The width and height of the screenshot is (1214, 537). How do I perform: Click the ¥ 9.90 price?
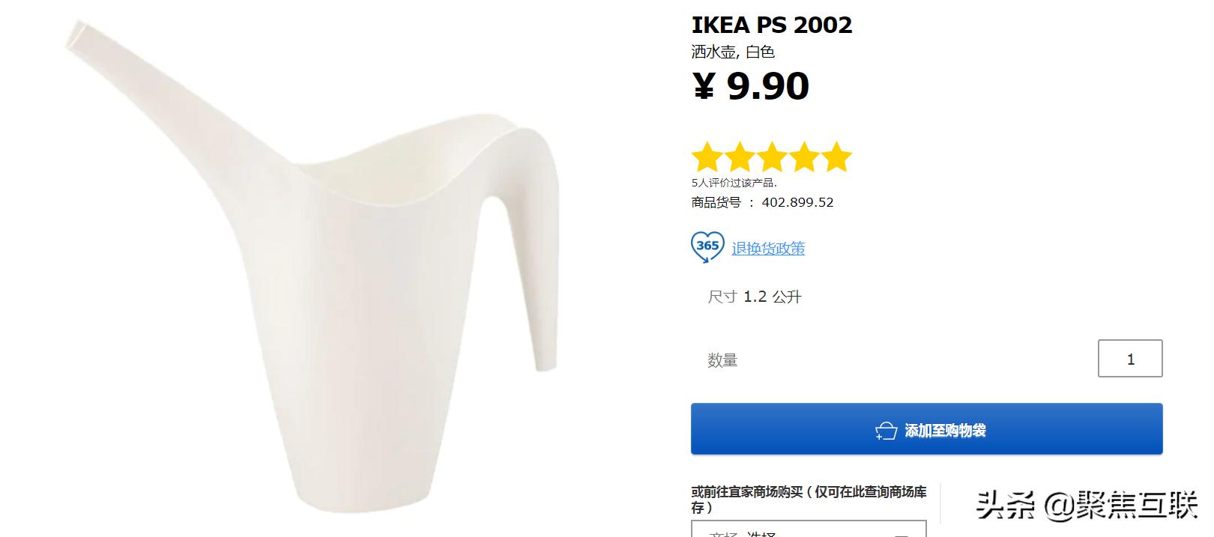coord(750,86)
